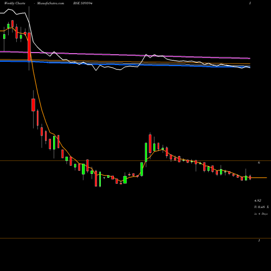
Task: Click the 'in 4 Days' text
Action: coord(261,214)
